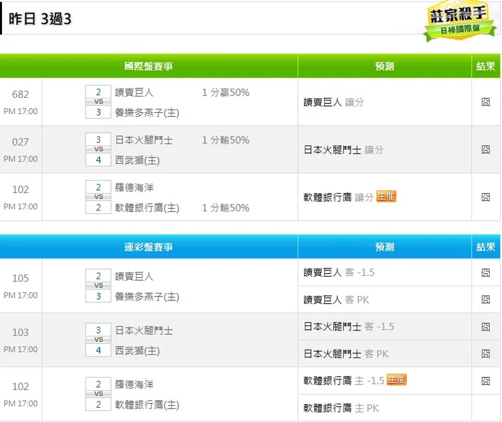Open 軟體銀行鷹(主) in the 運彩盤賽事 table
The image size is (502, 422).
[x=147, y=405]
